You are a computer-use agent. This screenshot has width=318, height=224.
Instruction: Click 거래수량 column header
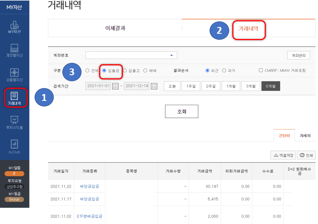173,171
